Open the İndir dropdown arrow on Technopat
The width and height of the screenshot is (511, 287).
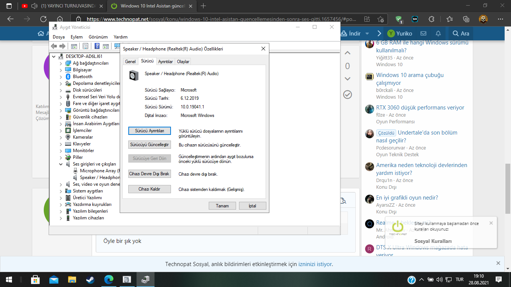(367, 33)
